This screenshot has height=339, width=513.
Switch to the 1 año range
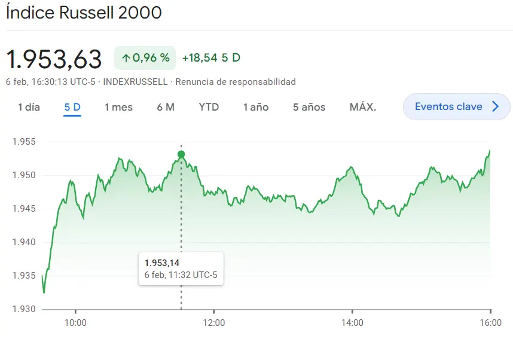[255, 107]
